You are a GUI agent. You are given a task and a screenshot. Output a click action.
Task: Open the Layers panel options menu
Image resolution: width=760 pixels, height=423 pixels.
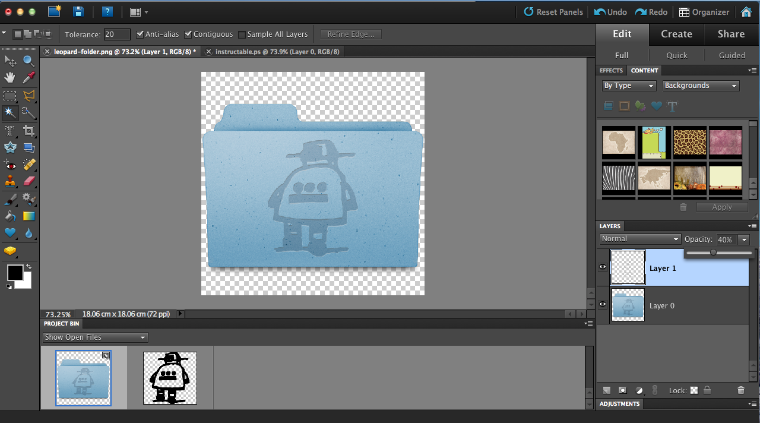coord(752,226)
